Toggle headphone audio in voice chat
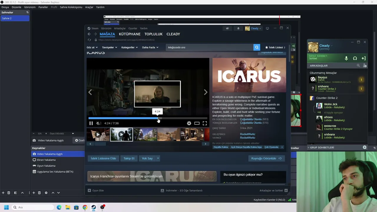The image size is (377, 212). (355, 58)
